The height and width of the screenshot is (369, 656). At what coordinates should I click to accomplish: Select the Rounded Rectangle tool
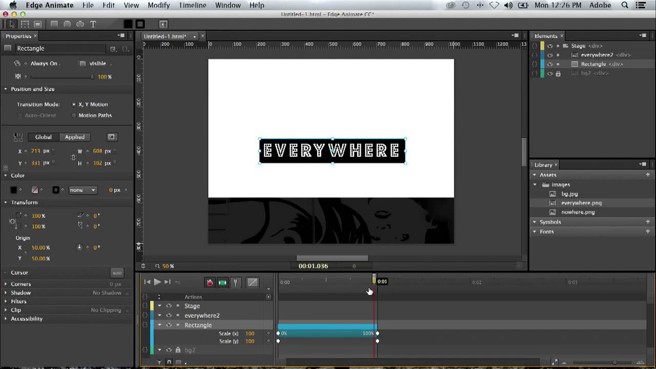(67, 24)
